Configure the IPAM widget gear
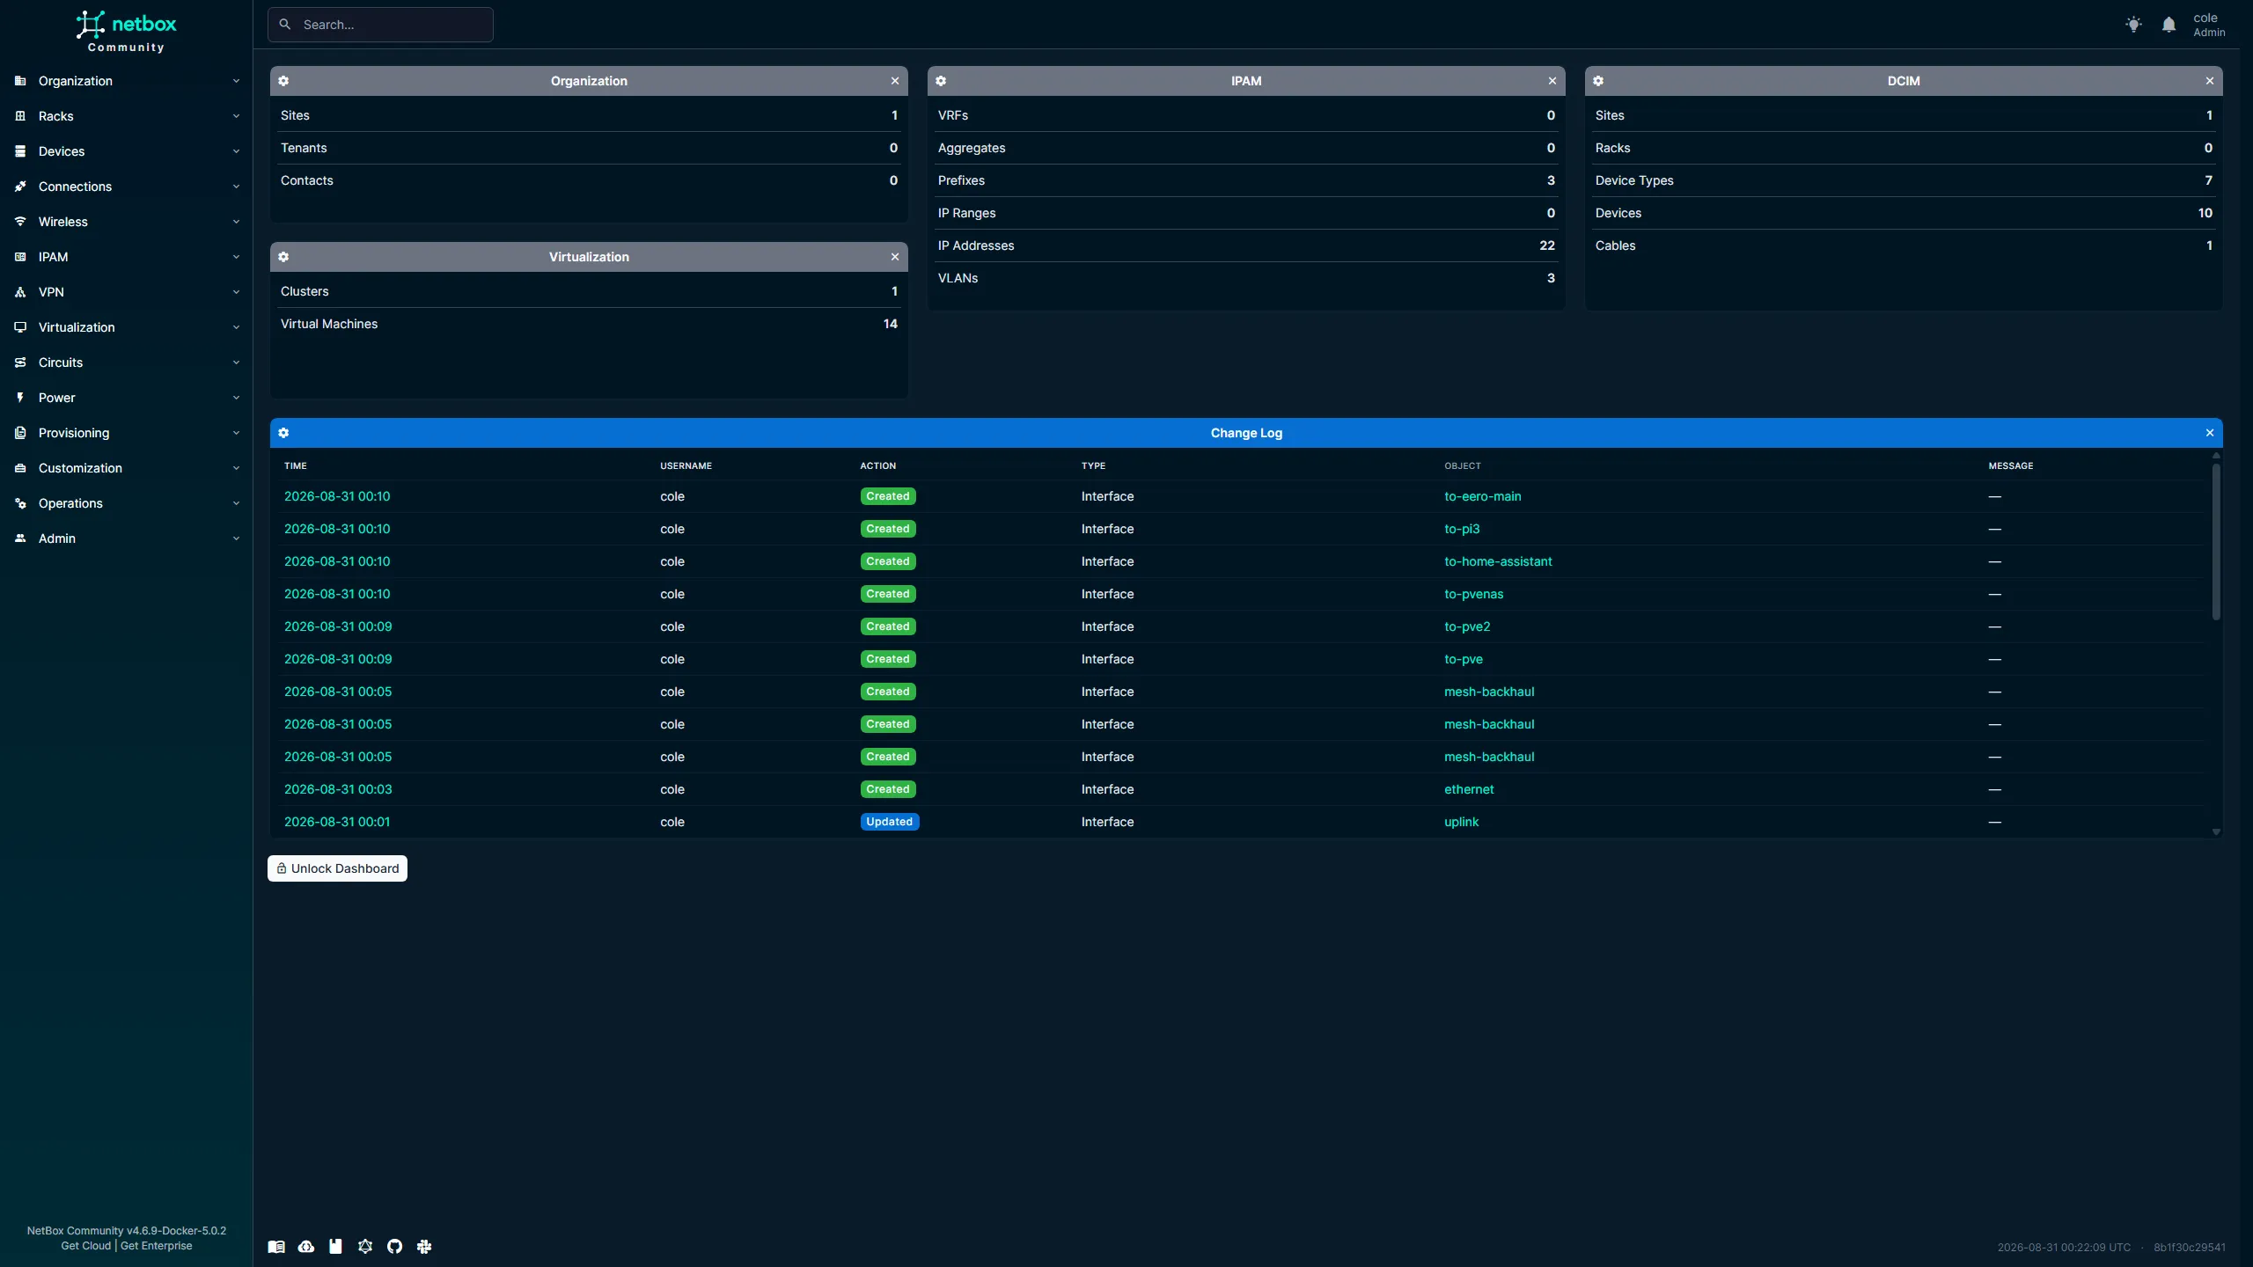This screenshot has height=1267, width=2253. click(x=941, y=81)
